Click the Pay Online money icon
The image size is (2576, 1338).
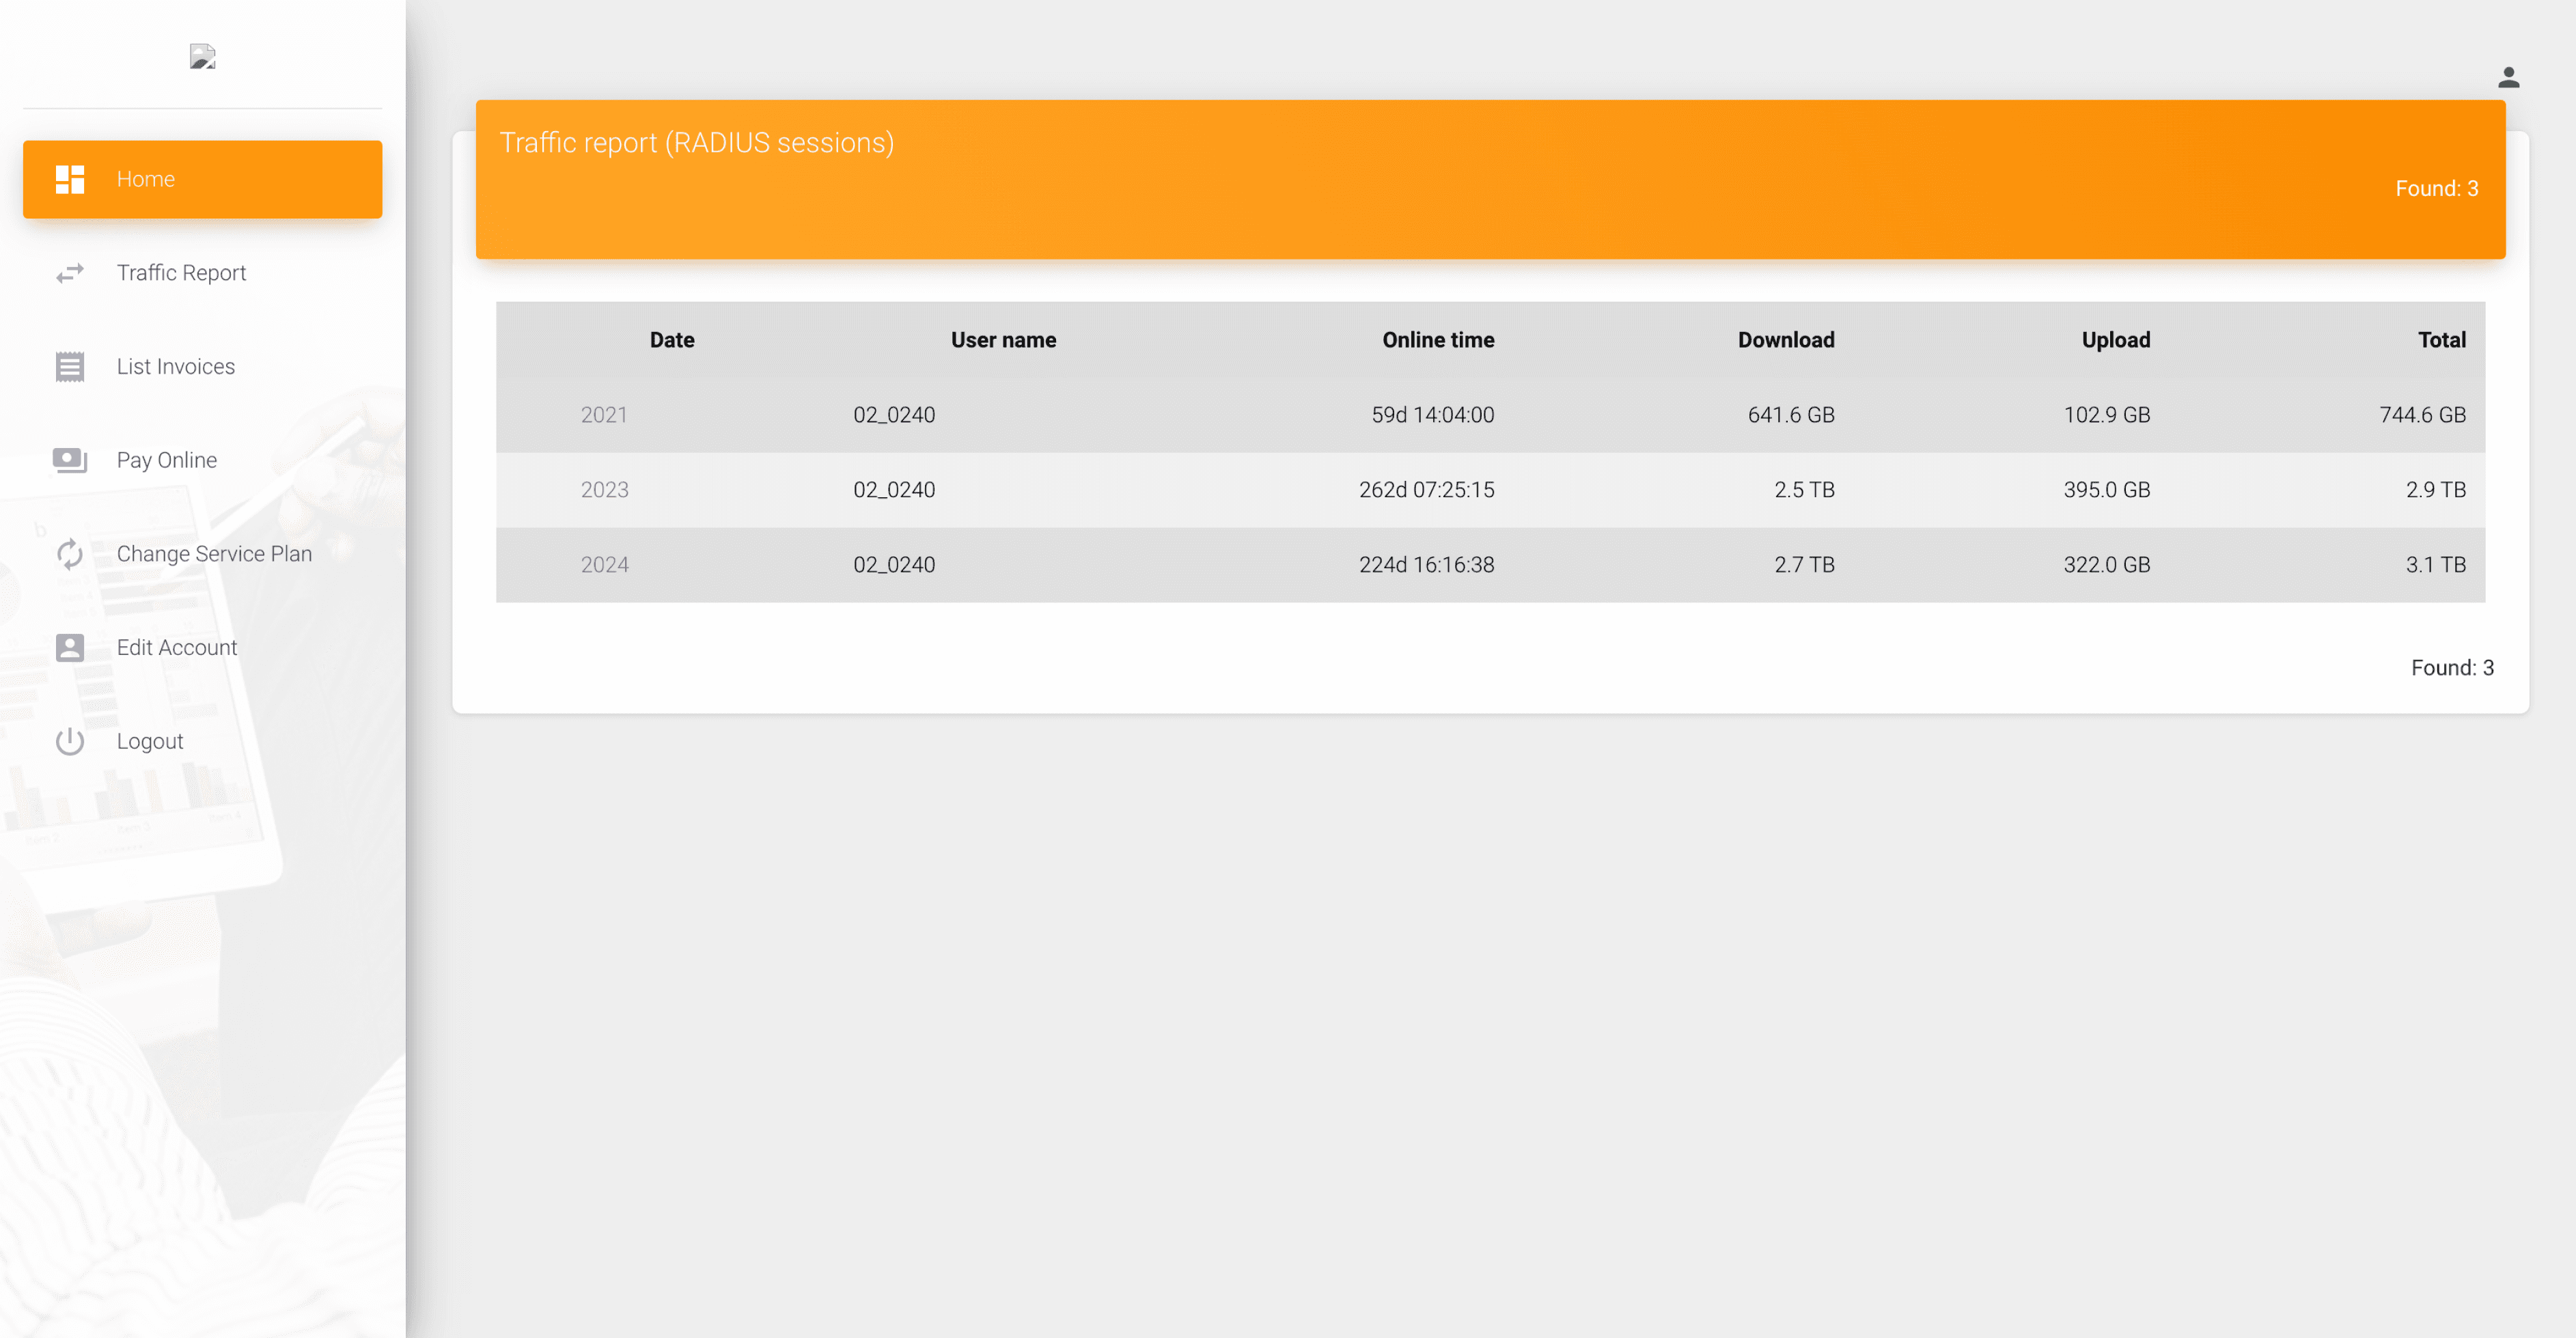tap(69, 460)
